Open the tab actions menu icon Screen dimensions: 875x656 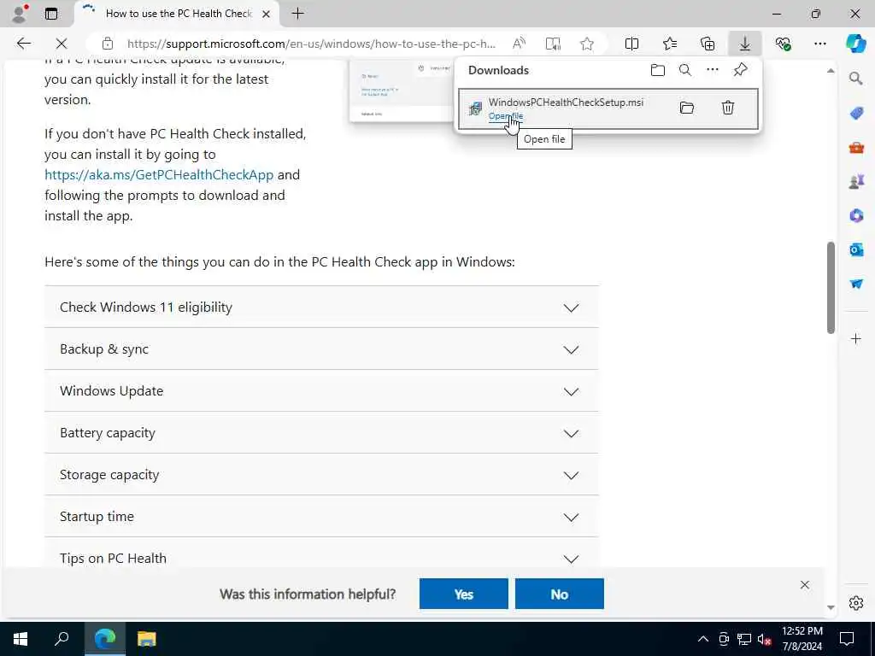pos(51,14)
